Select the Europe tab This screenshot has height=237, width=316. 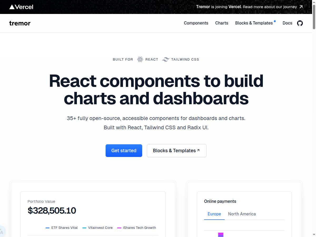pos(214,214)
